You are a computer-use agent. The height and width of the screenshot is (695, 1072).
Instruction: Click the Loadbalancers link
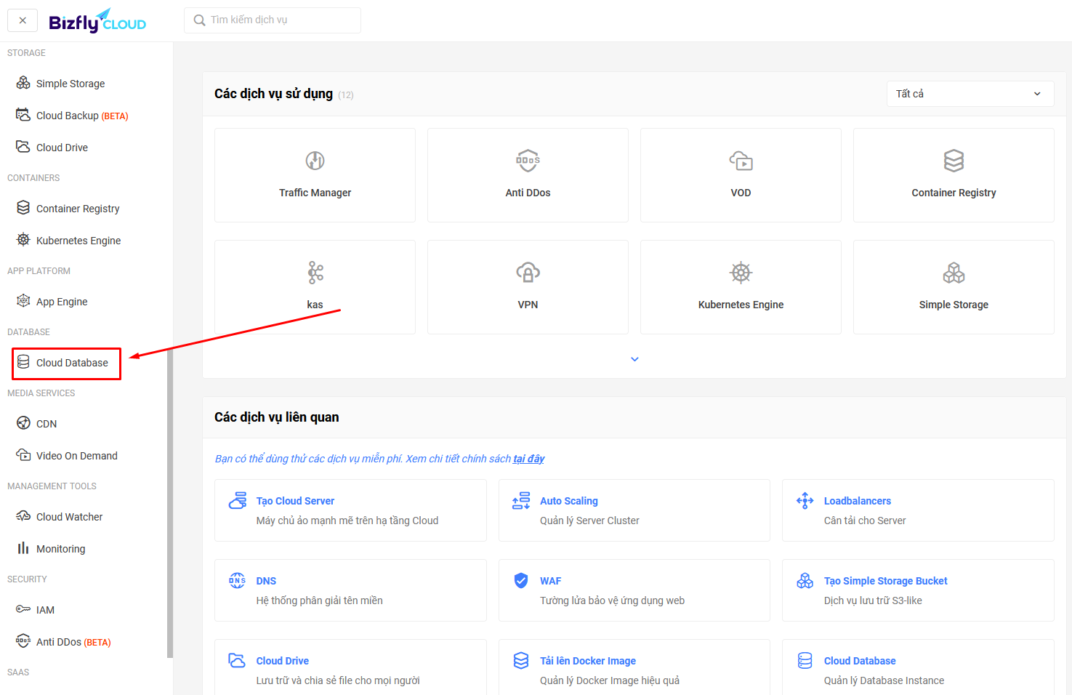858,501
